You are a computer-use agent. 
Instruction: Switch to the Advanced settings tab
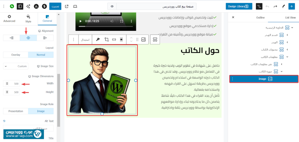coord(9,19)
